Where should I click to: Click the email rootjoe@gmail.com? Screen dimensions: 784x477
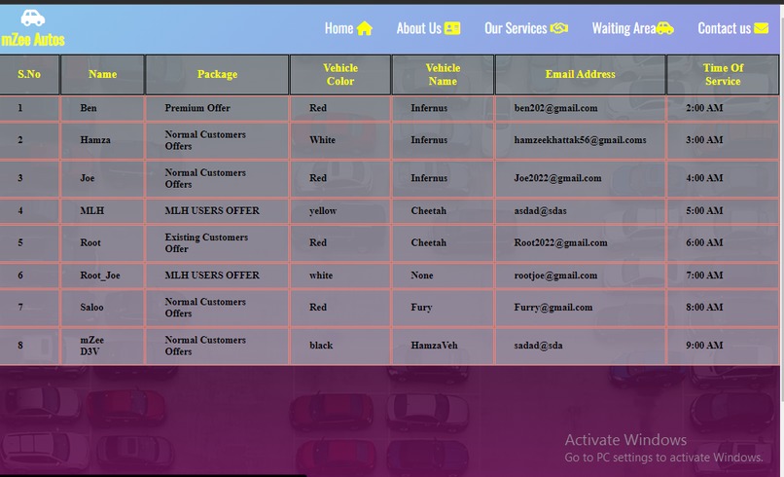(x=555, y=275)
